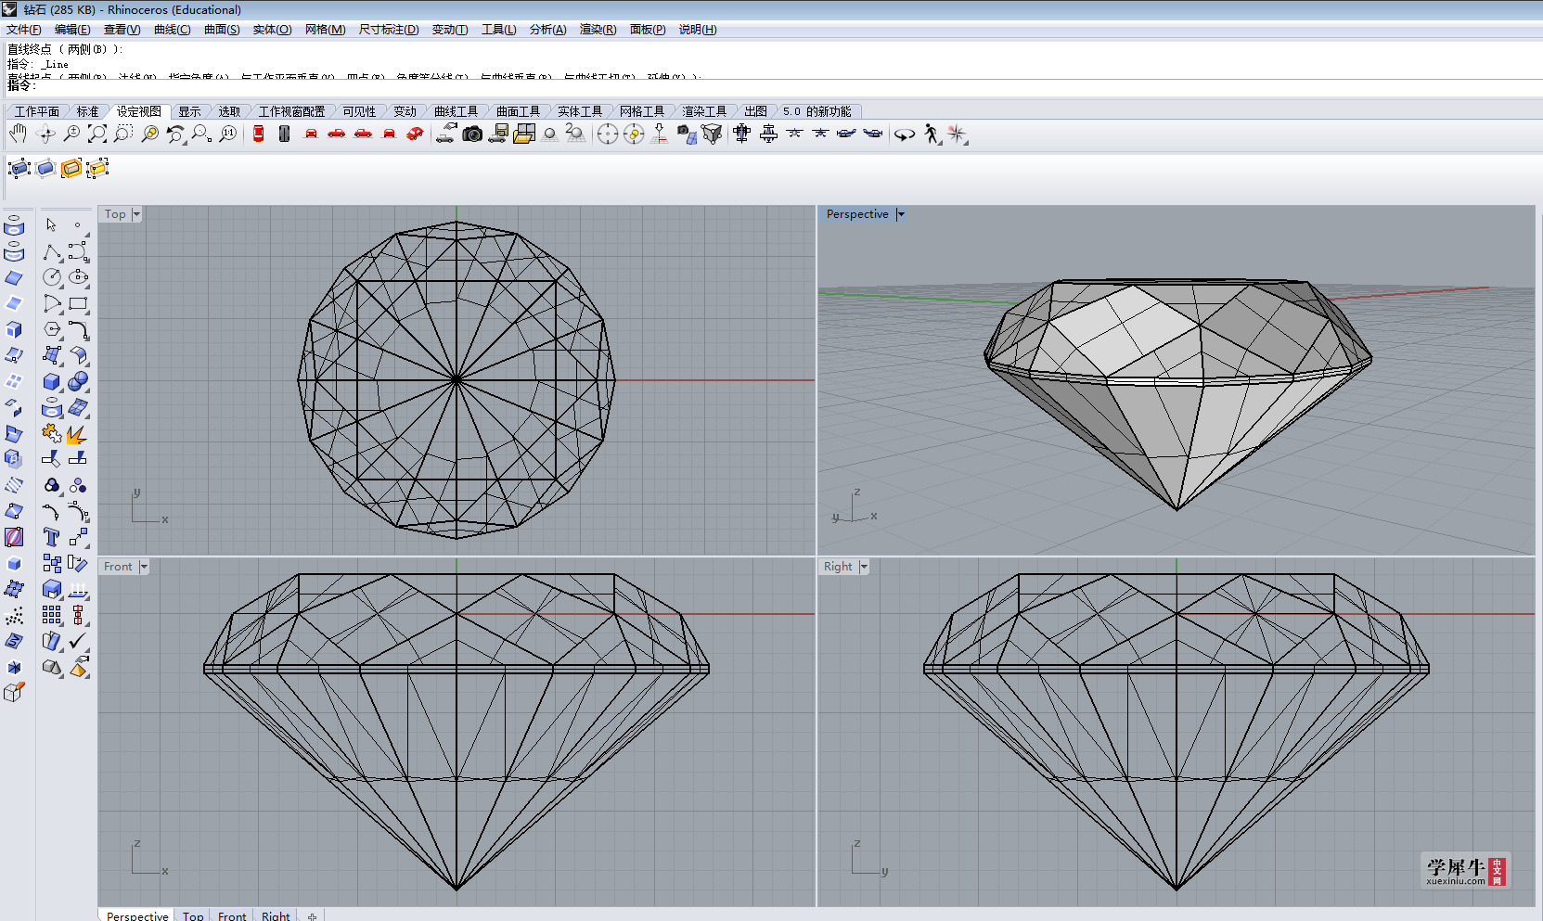Open the 实体(O) menu
The image size is (1543, 921).
coord(273,30)
